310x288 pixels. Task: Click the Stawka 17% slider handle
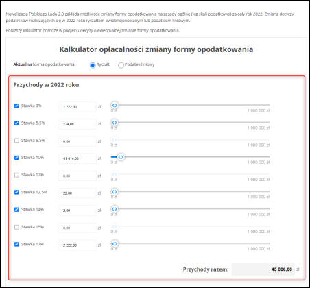tap(115, 244)
